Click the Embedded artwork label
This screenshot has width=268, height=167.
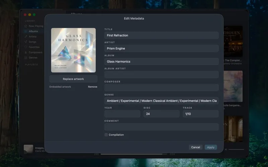(x=60, y=87)
